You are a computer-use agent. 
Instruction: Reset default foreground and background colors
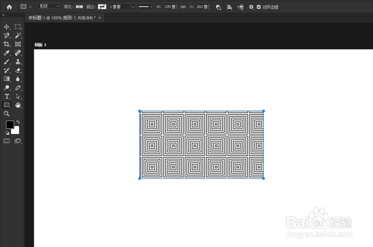(7, 133)
